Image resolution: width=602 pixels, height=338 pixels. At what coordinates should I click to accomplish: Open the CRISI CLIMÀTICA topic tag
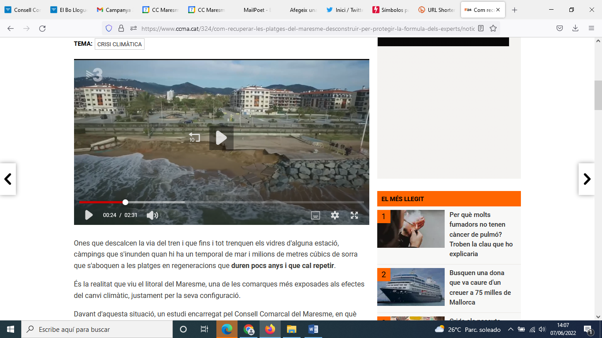[x=119, y=44]
